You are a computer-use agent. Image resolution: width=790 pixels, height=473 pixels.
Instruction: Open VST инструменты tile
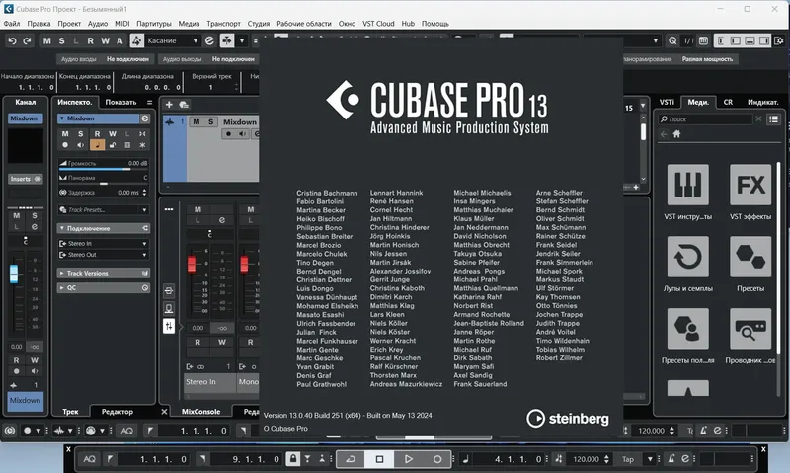coord(687,185)
